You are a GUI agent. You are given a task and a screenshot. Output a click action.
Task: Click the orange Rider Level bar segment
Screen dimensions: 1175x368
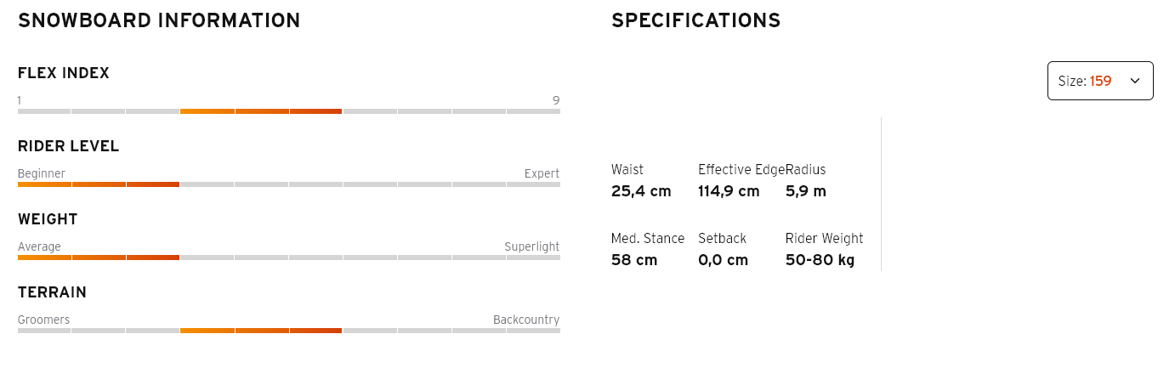(x=98, y=184)
